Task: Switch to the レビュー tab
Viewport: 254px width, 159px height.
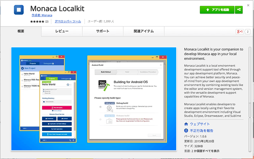Action: (62, 31)
